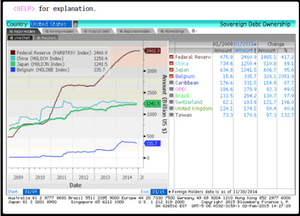Uncheck the Federal Reserve checkbox
Viewport: 300px width, 216px height.
coord(171,57)
